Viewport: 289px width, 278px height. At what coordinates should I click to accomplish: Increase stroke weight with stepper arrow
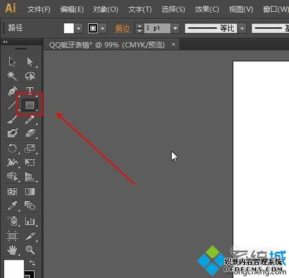tap(139, 26)
